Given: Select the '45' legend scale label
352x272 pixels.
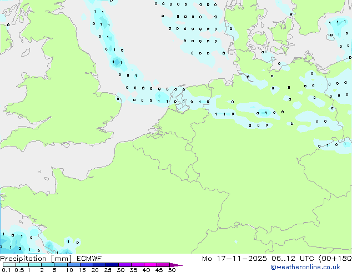Looking at the screenshot, I should point(159,270).
